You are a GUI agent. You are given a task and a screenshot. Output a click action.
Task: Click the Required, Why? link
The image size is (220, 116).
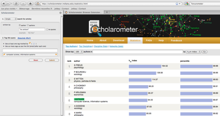pos(24,38)
